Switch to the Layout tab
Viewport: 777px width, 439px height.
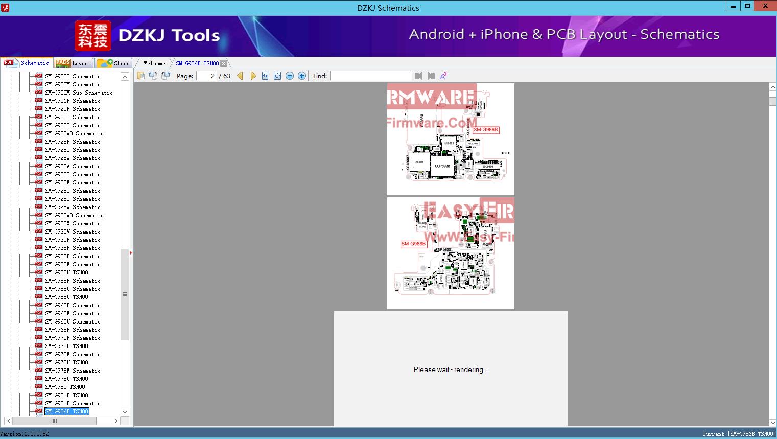point(73,63)
